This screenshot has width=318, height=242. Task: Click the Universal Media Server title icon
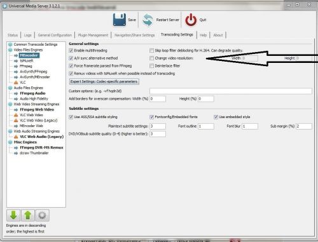coord(4,6)
